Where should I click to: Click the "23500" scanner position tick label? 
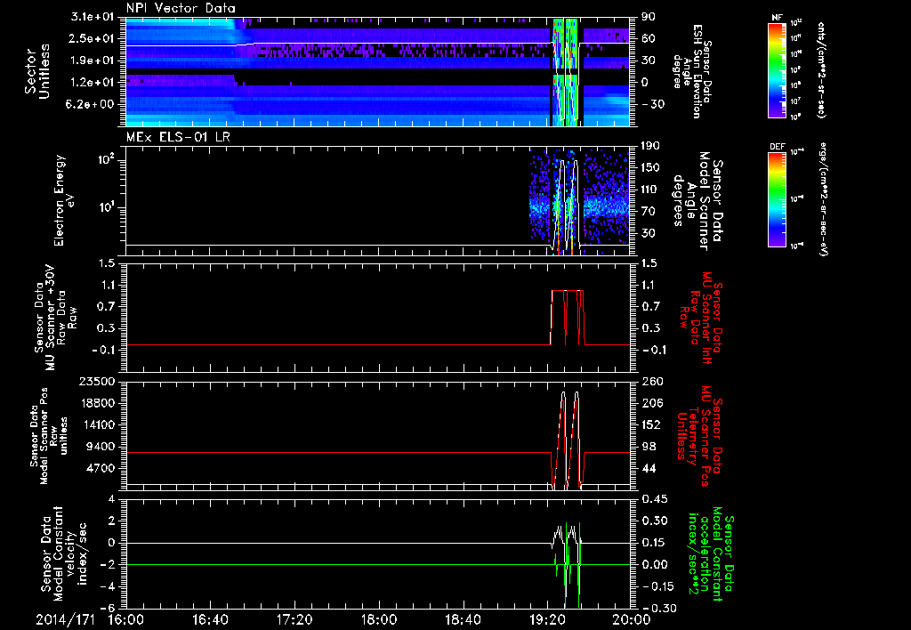point(98,382)
